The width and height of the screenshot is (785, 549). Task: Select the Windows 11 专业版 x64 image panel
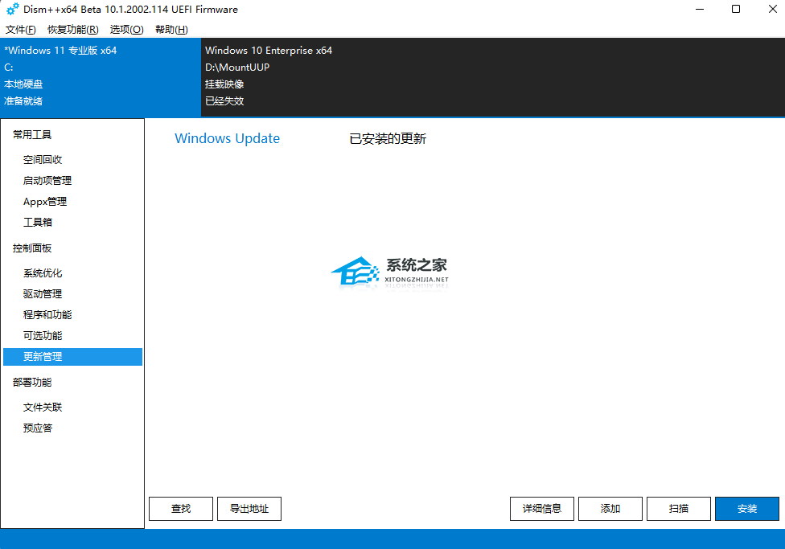tap(101, 77)
